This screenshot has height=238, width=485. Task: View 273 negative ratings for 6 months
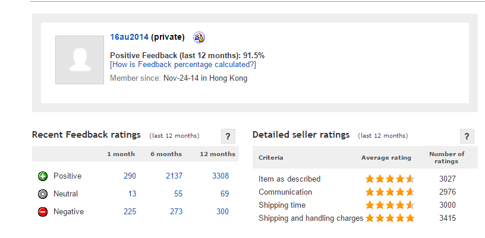tap(176, 211)
